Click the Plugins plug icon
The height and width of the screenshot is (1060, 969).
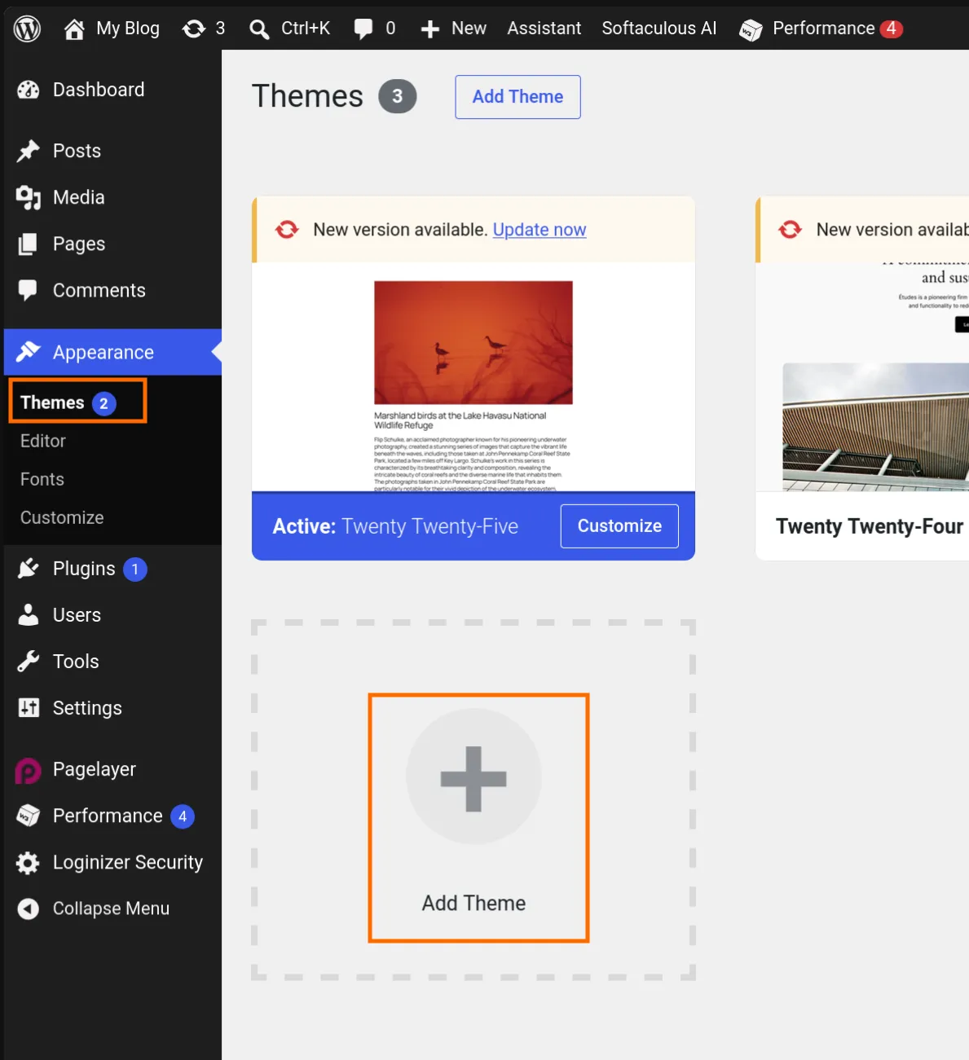[x=29, y=569]
